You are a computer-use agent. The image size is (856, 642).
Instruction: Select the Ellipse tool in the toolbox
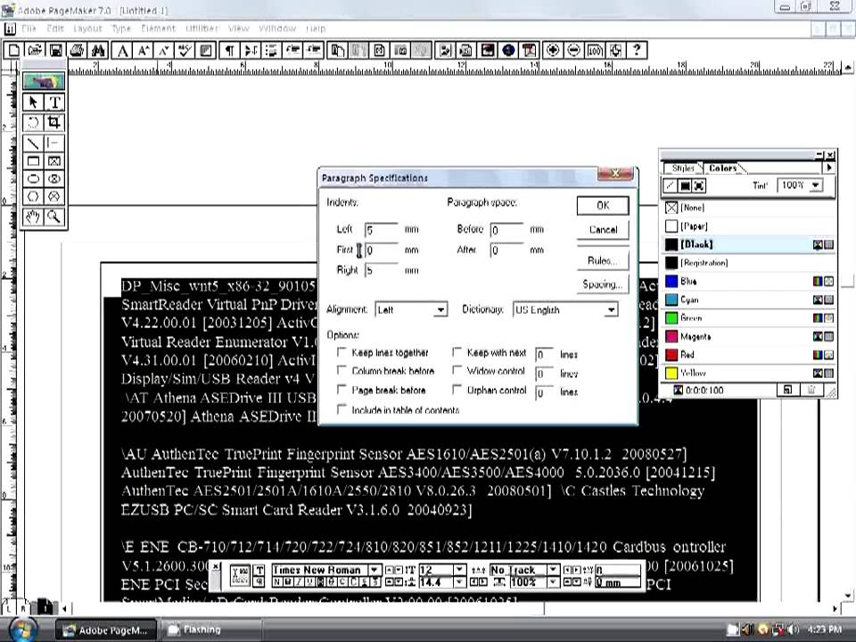33,179
